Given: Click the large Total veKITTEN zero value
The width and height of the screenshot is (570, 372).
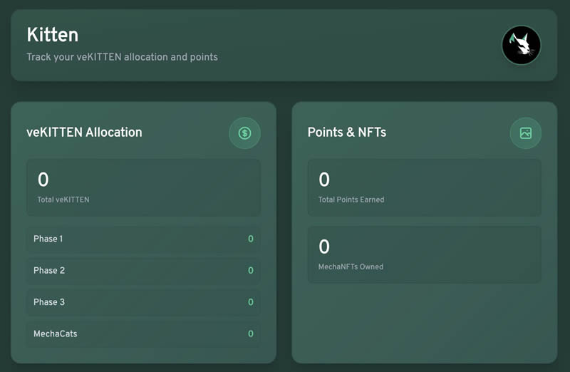Looking at the screenshot, I should pyautogui.click(x=43, y=180).
